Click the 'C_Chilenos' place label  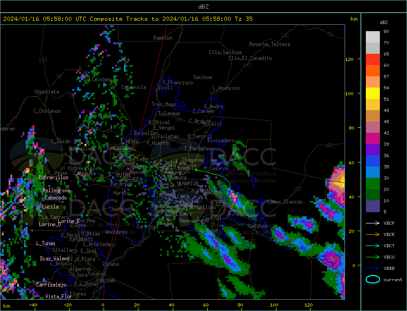[x=47, y=111]
